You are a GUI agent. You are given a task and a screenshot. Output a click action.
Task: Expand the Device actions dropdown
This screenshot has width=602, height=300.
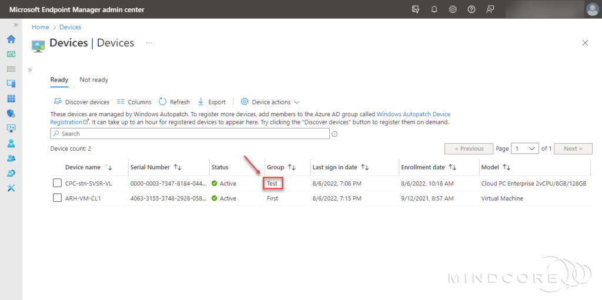click(x=270, y=102)
